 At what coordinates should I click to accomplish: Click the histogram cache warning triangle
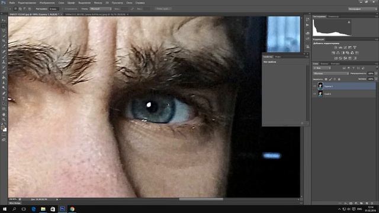click(349, 22)
